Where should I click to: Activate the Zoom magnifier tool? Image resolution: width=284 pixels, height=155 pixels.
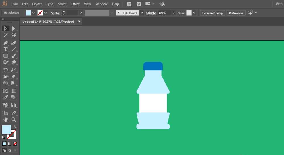(x=14, y=120)
